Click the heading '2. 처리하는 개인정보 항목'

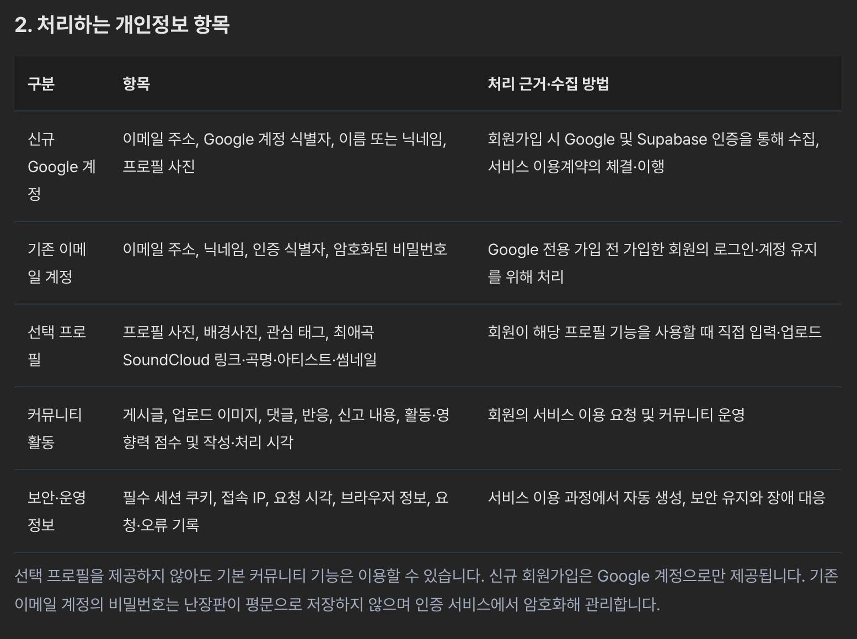(122, 25)
